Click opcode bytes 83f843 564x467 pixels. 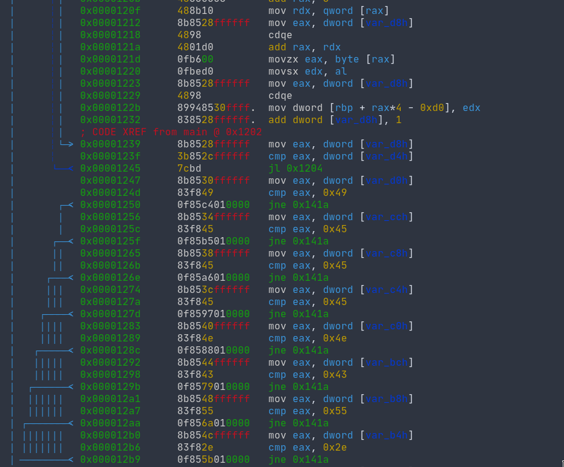[x=195, y=375]
